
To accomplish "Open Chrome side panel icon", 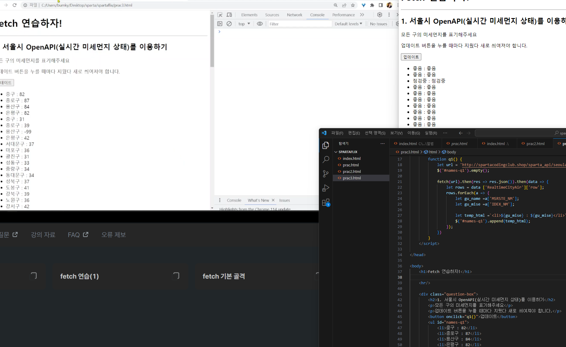I will tap(381, 5).
